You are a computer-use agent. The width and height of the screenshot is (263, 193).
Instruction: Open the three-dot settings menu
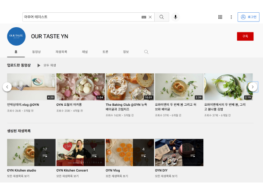coord(231,17)
